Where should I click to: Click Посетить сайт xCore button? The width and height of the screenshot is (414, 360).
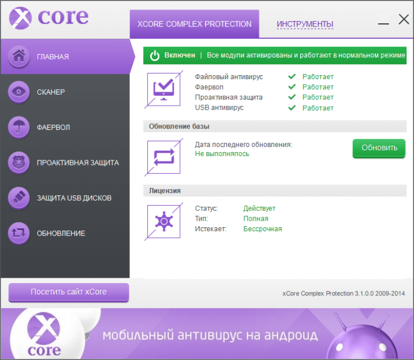click(x=68, y=292)
